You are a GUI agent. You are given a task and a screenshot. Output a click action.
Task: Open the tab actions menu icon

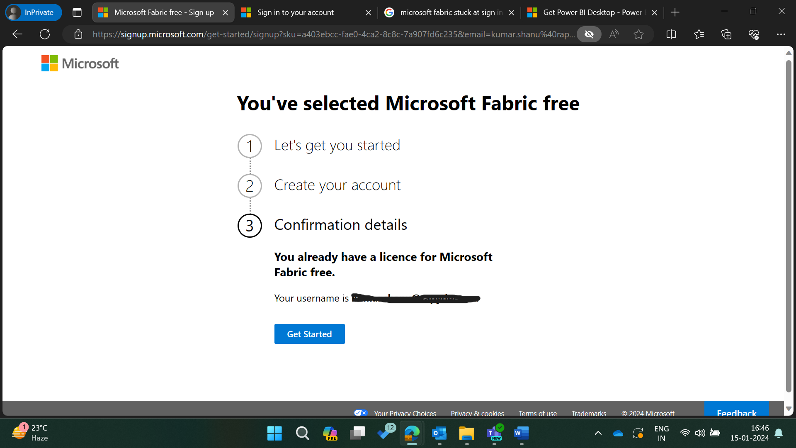77,12
